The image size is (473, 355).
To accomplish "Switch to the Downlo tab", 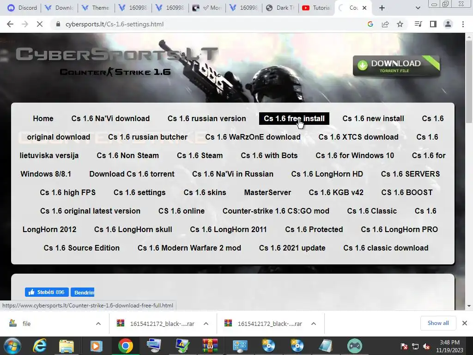I will click(x=59, y=8).
